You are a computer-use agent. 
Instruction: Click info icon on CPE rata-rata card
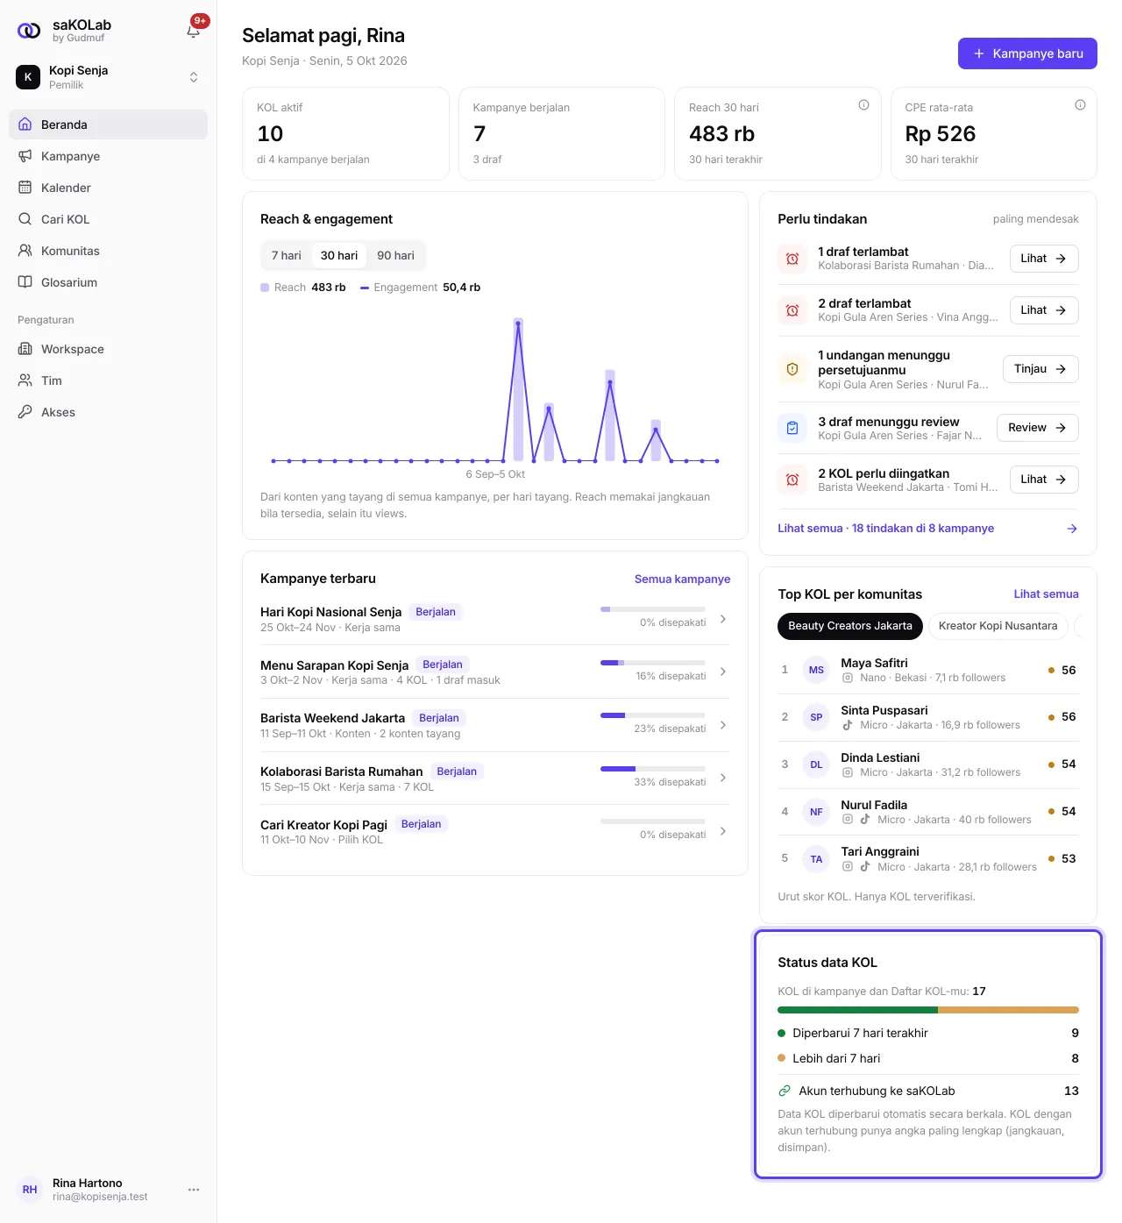point(1080,105)
